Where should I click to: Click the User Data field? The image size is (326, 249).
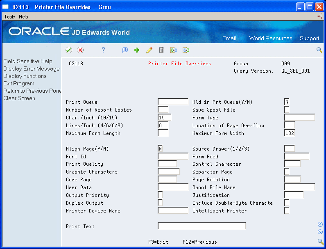pos(173,187)
